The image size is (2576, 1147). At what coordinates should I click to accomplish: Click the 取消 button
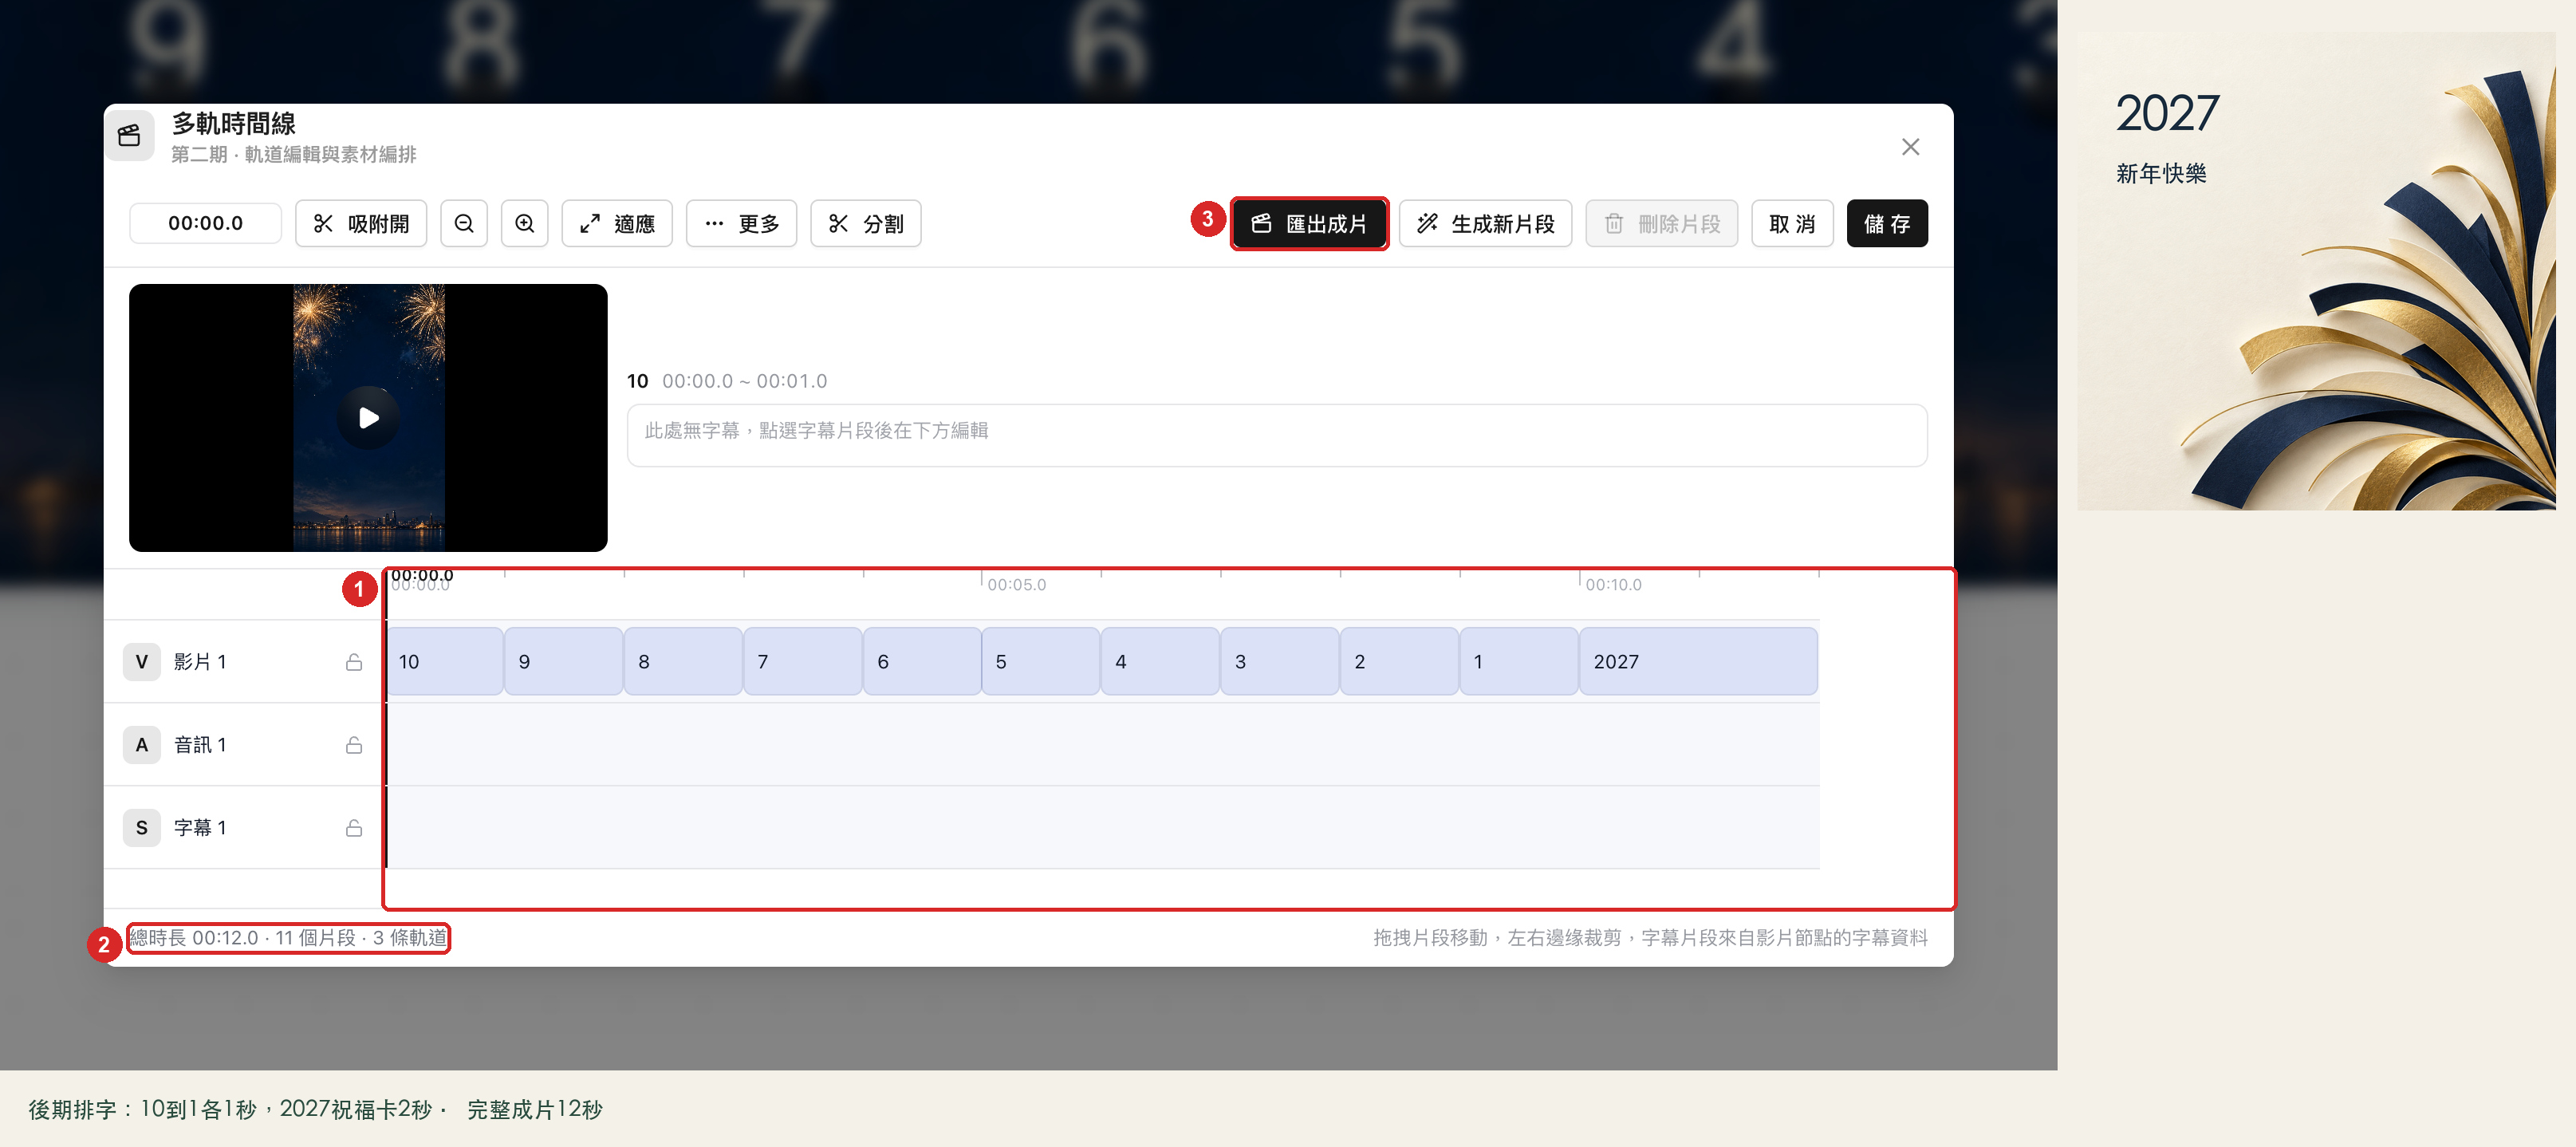(1792, 223)
